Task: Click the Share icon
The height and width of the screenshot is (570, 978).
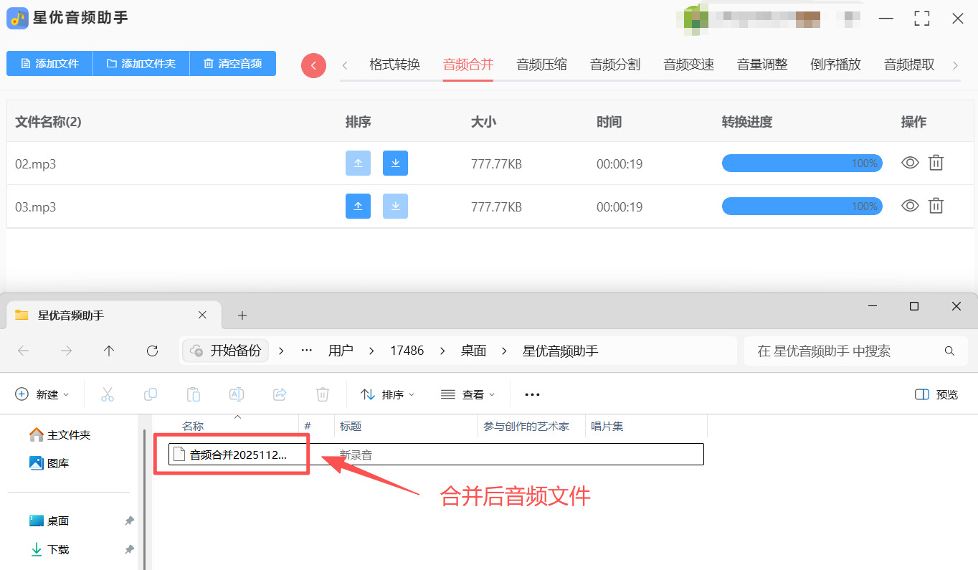Action: point(280,394)
